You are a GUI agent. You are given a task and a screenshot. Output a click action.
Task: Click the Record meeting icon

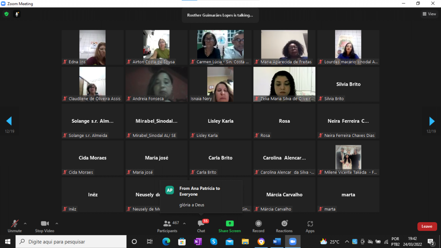[258, 226]
